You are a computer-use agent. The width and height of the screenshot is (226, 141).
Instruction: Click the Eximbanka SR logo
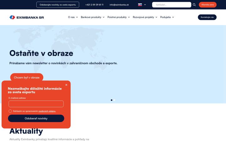tap(27, 17)
